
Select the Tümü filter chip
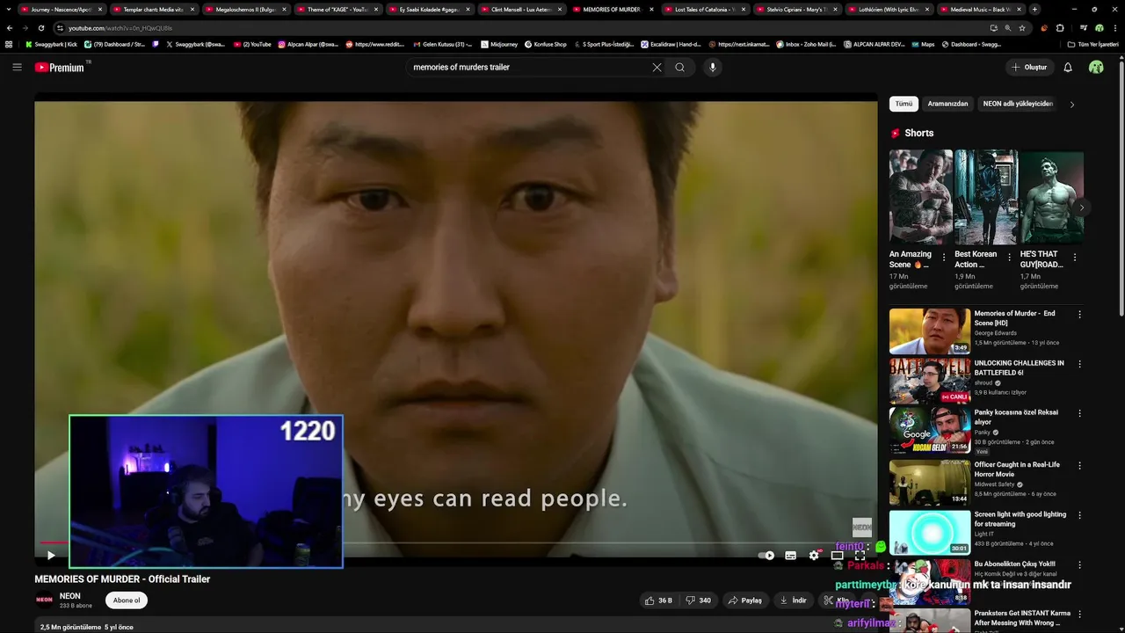[x=904, y=104]
